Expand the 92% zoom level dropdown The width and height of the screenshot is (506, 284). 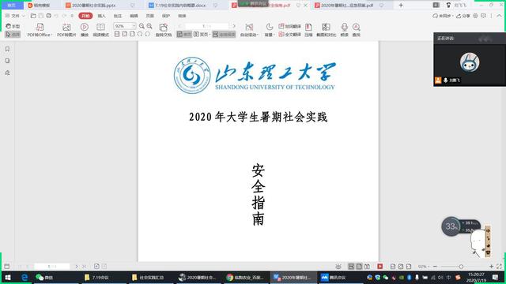click(x=134, y=26)
